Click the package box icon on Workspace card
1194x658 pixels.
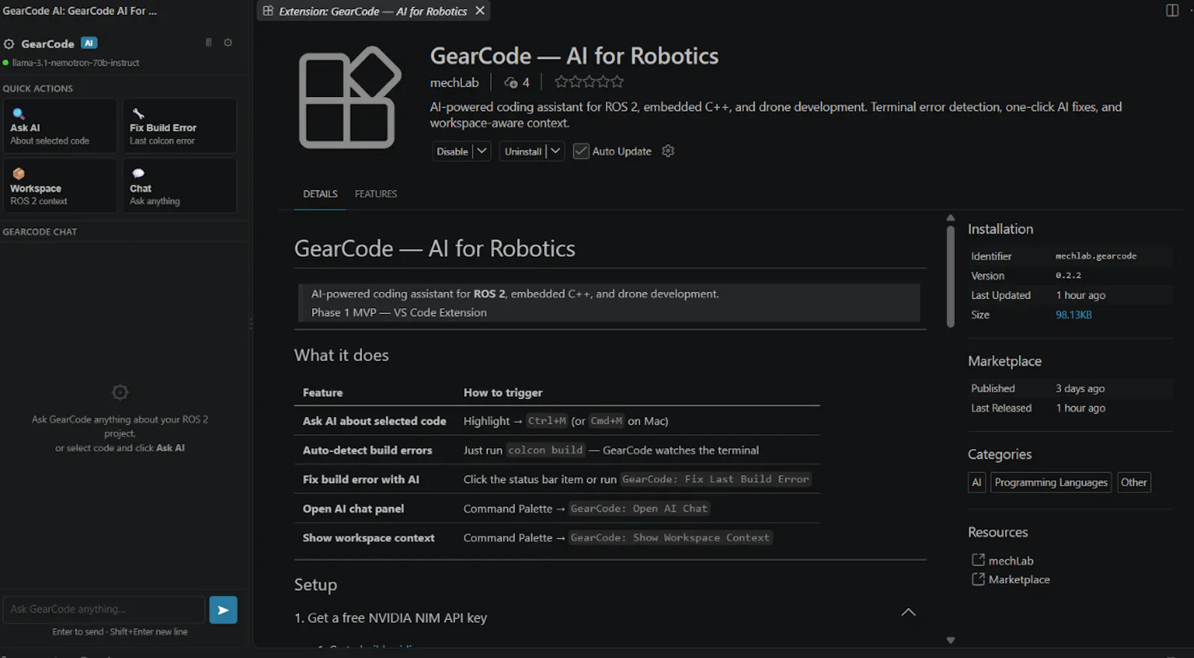19,174
